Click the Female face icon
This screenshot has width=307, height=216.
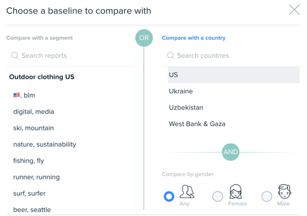click(236, 191)
